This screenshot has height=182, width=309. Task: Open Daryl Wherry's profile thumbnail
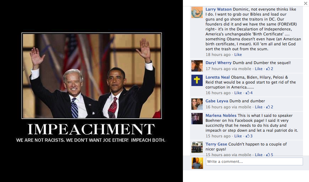pyautogui.click(x=197, y=66)
